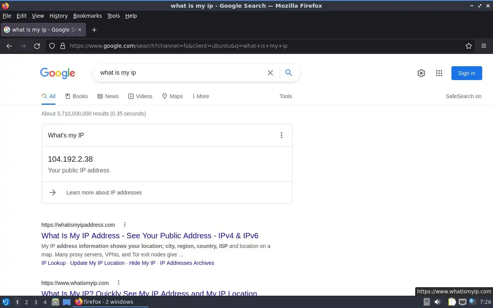493x308 pixels.
Task: Select the All results tab
Action: 49,96
